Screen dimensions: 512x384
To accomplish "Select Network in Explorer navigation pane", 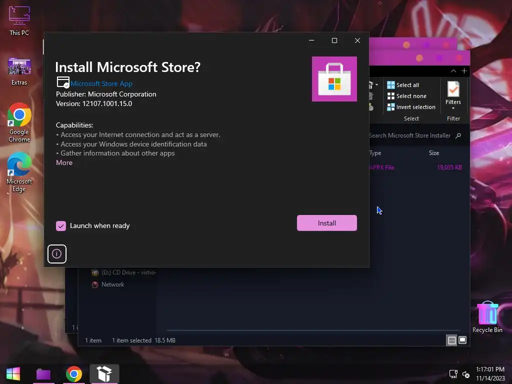I will tap(108, 284).
